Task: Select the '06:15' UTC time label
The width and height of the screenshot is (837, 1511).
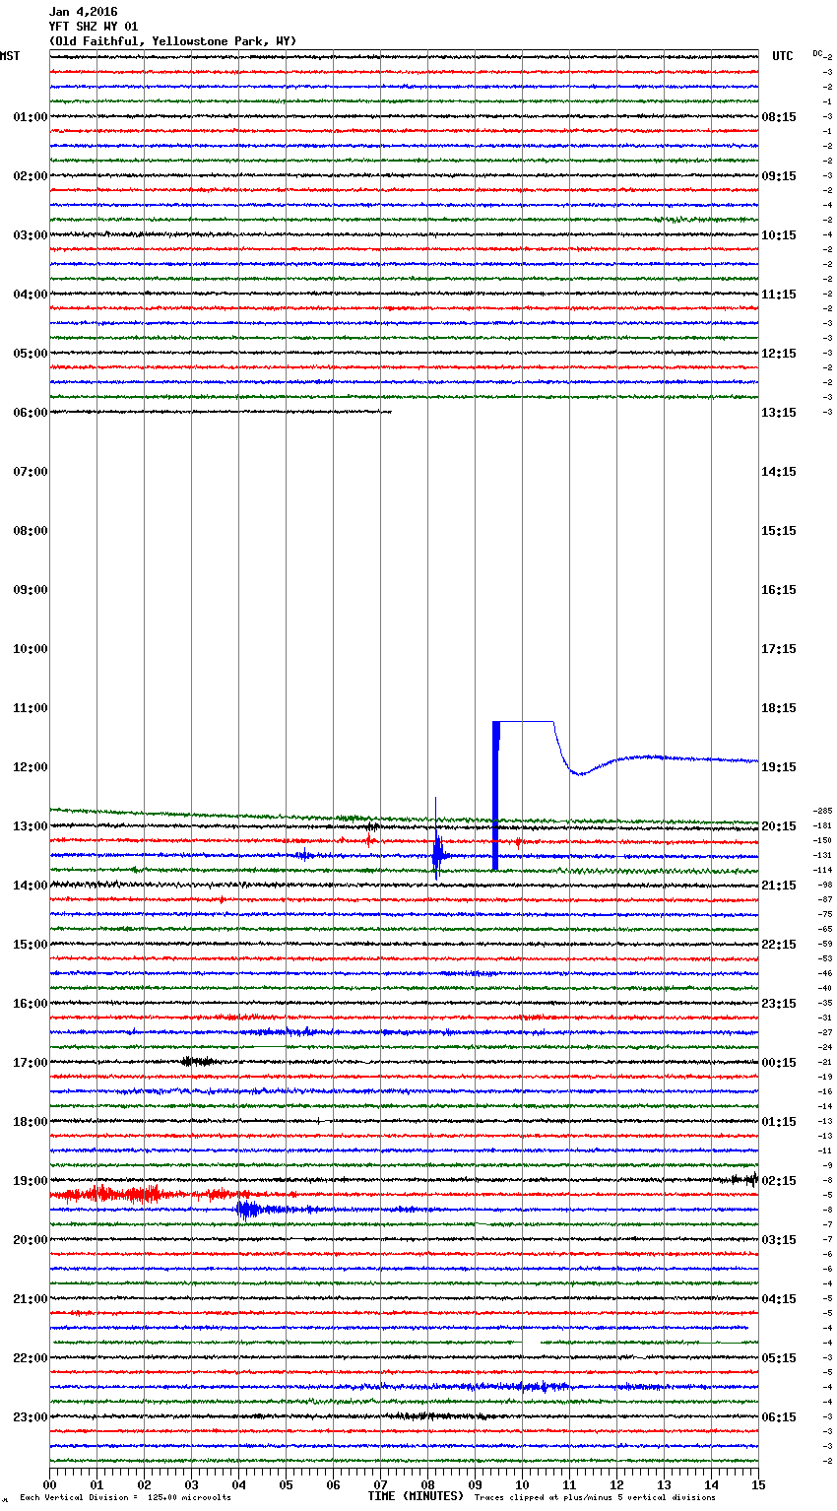Action: click(x=779, y=1417)
